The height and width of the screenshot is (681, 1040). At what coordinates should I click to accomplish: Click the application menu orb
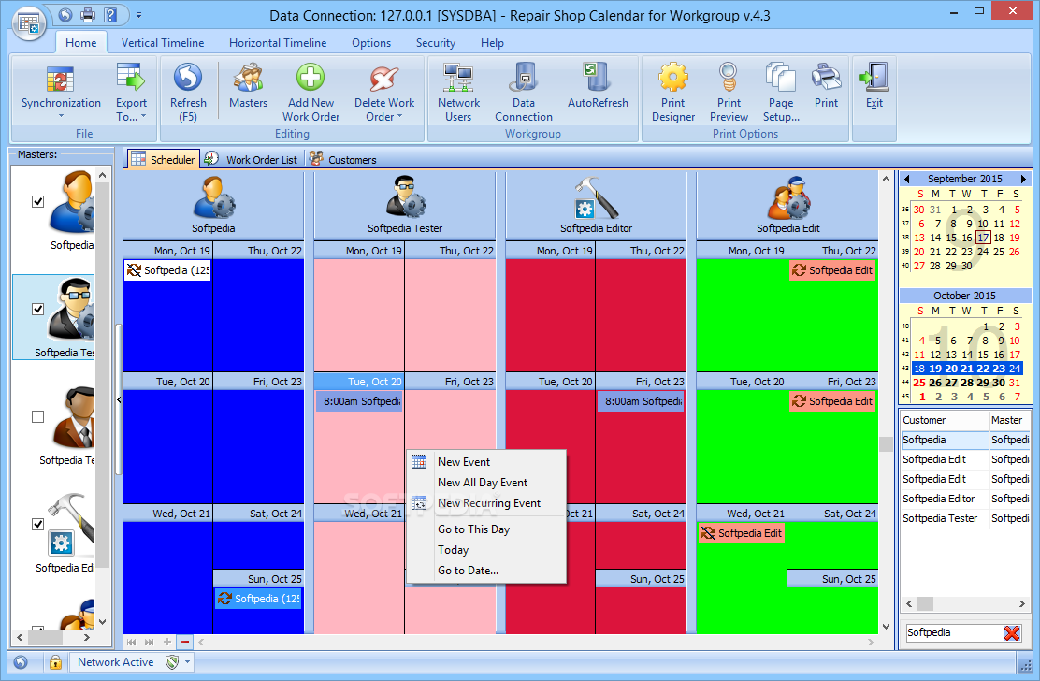coord(28,24)
